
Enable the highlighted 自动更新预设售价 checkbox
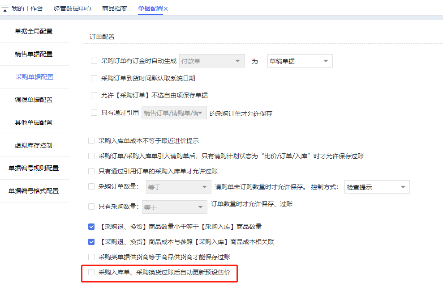tap(91, 273)
